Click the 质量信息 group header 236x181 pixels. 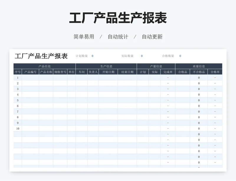click(199, 66)
